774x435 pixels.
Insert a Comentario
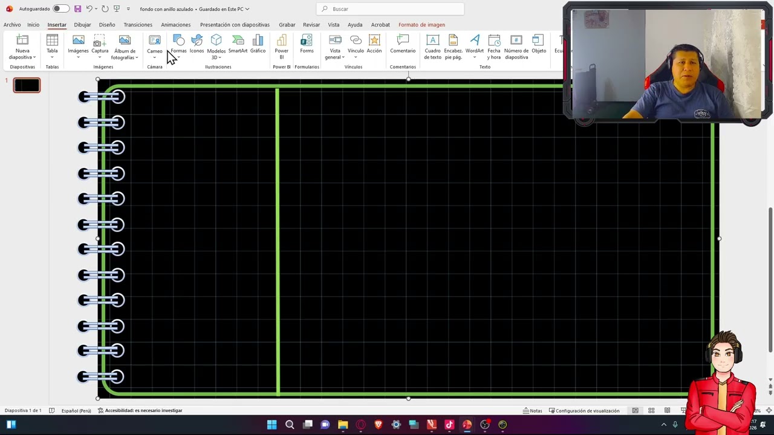click(403, 44)
